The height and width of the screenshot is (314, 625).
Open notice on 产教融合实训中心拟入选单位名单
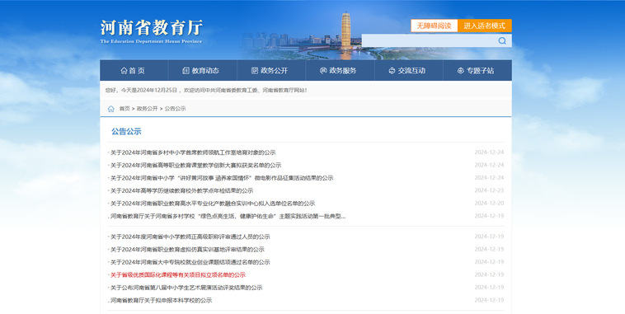coord(213,204)
